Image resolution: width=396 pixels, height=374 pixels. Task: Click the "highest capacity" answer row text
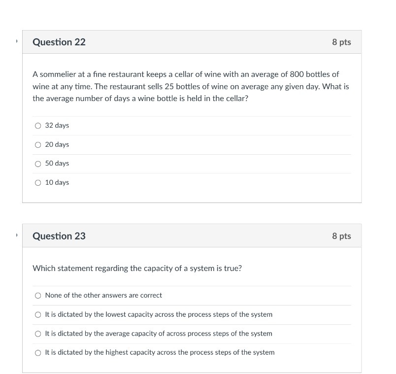click(x=160, y=353)
